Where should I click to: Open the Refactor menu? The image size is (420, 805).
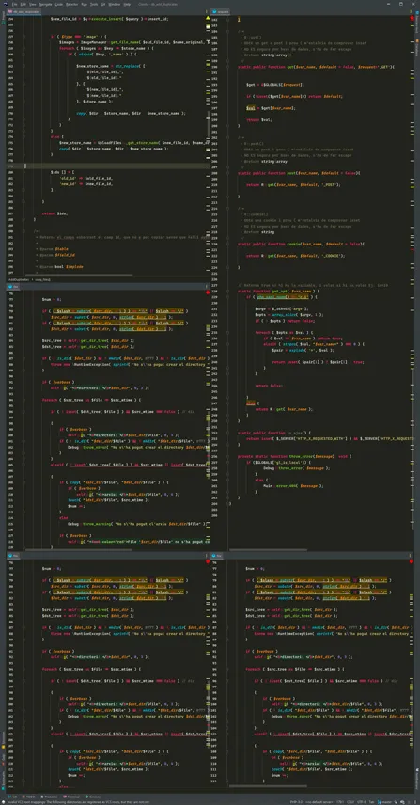pos(71,4)
